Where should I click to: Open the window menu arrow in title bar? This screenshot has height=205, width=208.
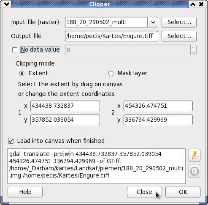coord(7,4)
